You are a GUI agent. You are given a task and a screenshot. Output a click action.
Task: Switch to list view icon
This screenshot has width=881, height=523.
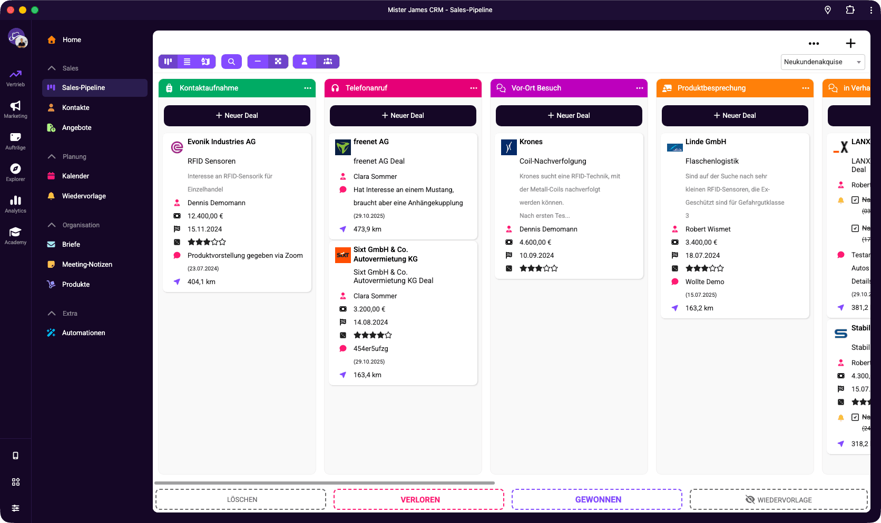(187, 62)
